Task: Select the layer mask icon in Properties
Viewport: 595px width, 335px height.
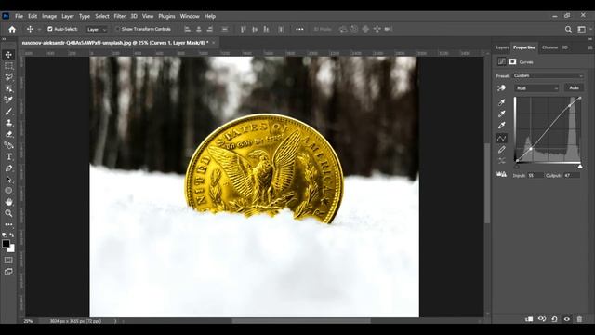Action: pos(512,61)
